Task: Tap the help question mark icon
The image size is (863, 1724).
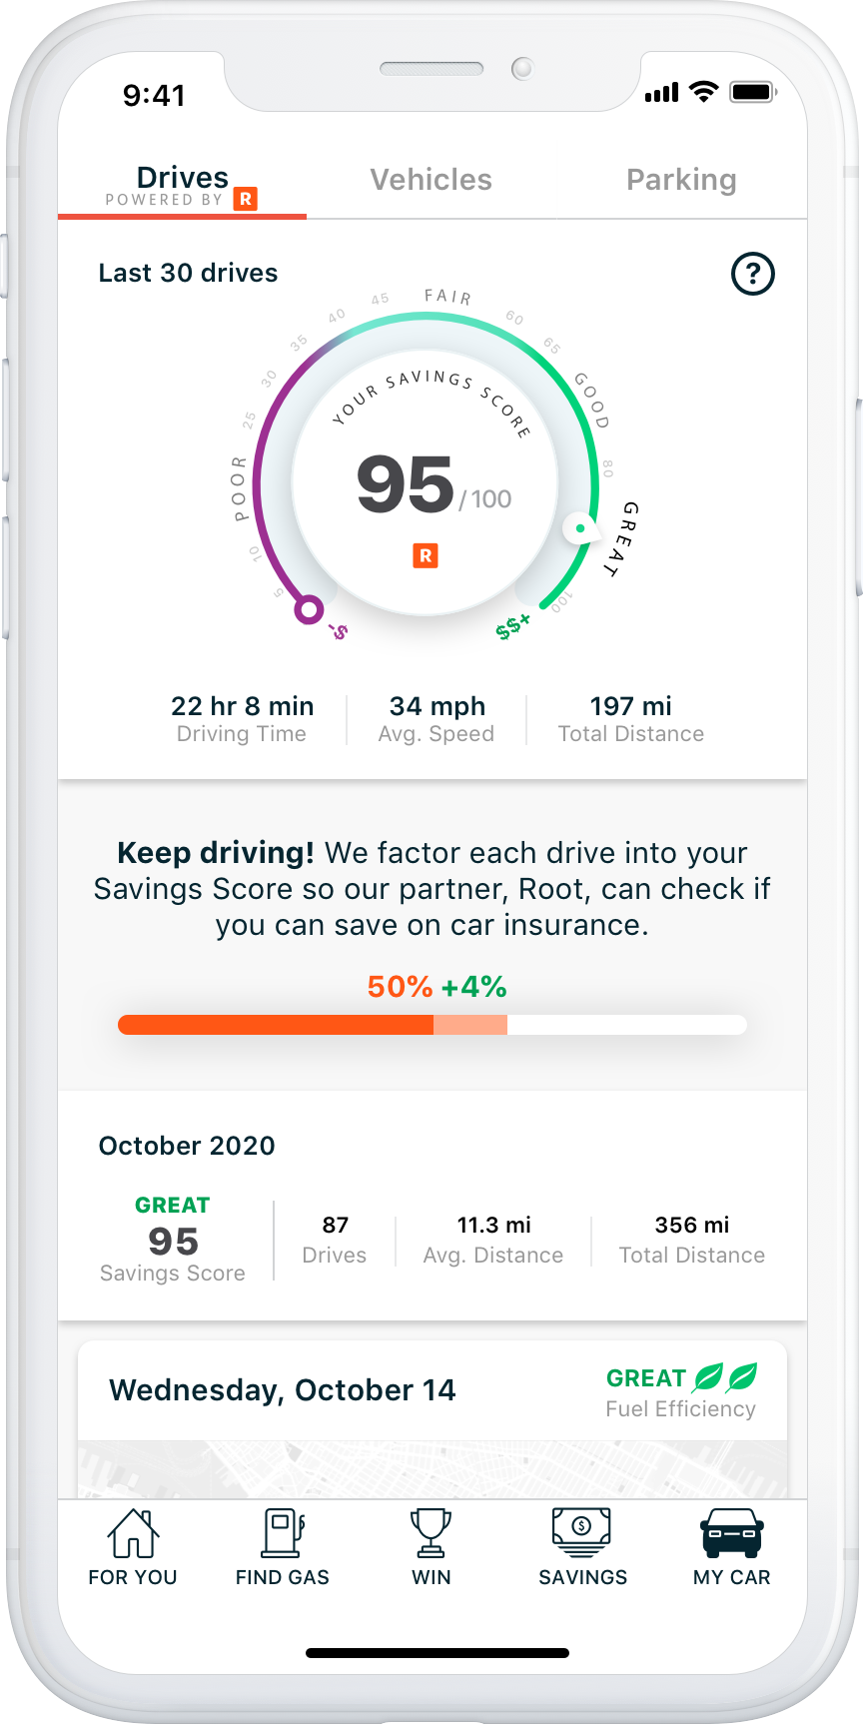Action: click(753, 274)
